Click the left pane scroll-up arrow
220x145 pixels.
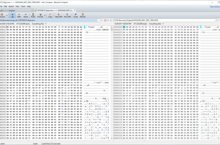pos(112,27)
